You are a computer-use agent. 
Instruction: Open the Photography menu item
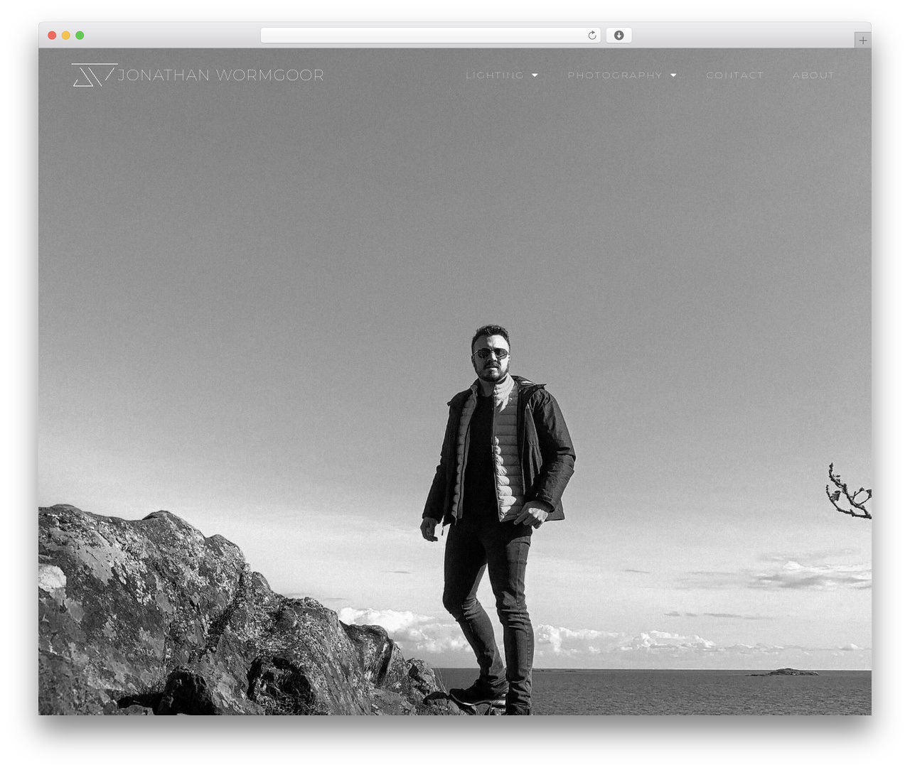point(615,75)
